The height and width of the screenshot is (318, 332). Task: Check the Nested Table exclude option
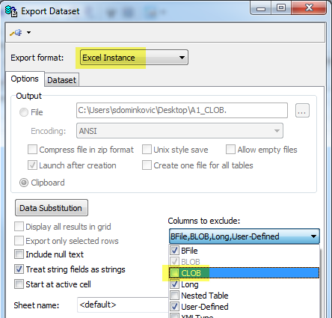(174, 296)
